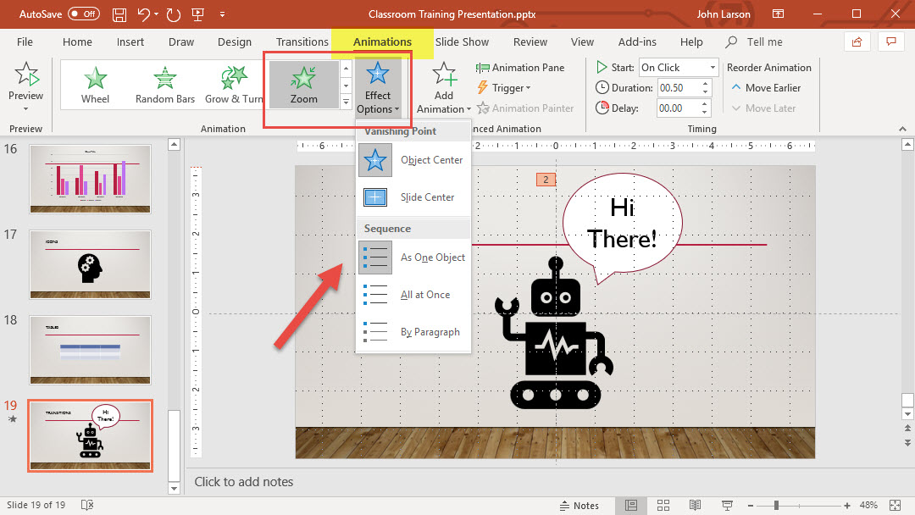The height and width of the screenshot is (515, 915).
Task: Open the Animation Pane
Action: (x=520, y=68)
